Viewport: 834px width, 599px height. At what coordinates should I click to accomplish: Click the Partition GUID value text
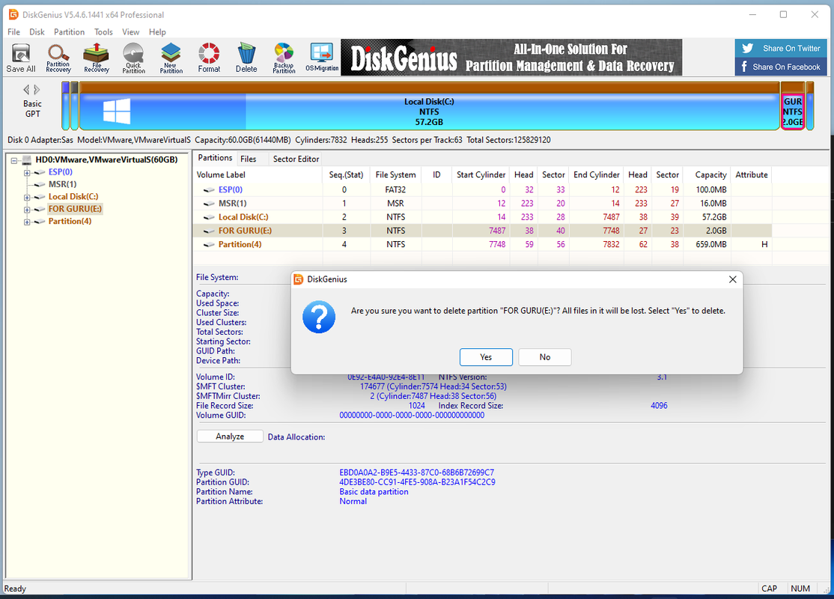pyautogui.click(x=417, y=482)
